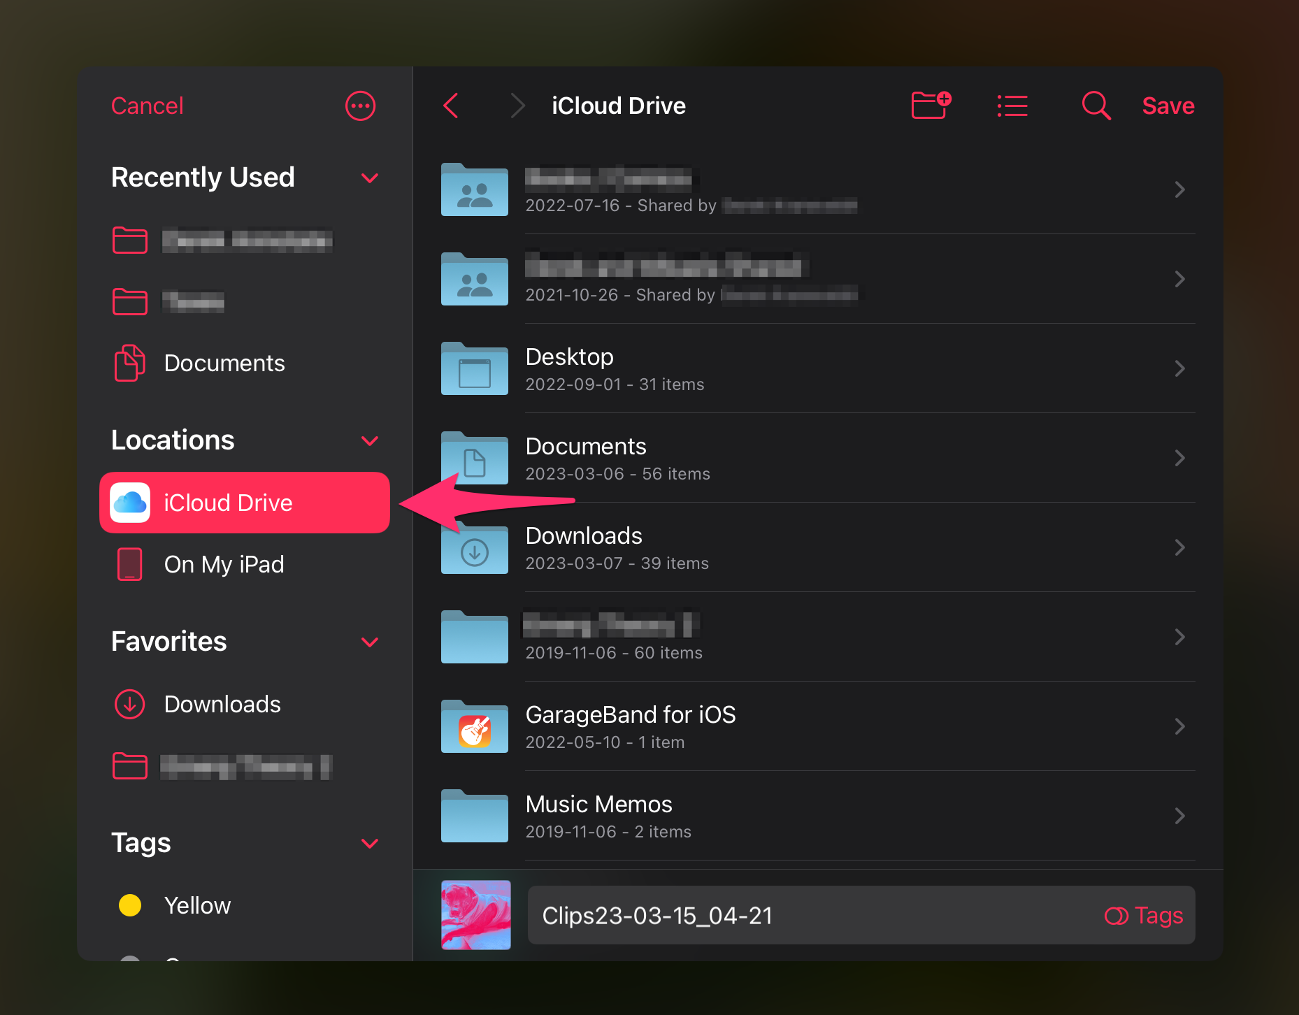
Task: Select the Yellow tag
Action: (x=197, y=905)
